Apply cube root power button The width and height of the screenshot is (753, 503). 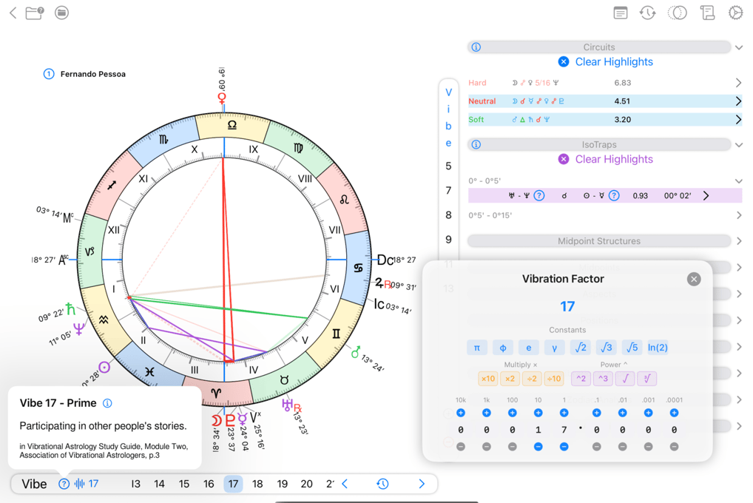click(x=647, y=379)
